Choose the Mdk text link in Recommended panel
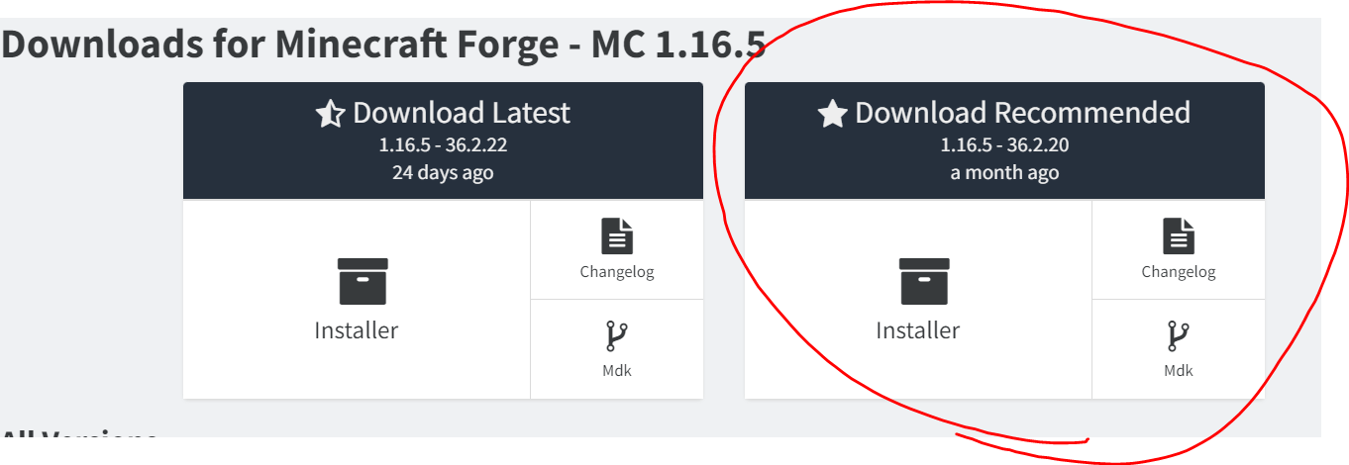This screenshot has width=1349, height=465. 1179,371
